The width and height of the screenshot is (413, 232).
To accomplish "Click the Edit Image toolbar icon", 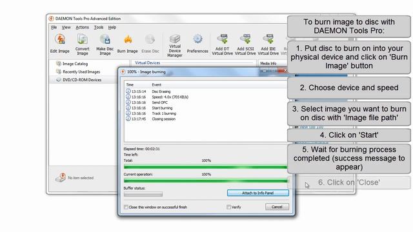I will click(x=60, y=39).
